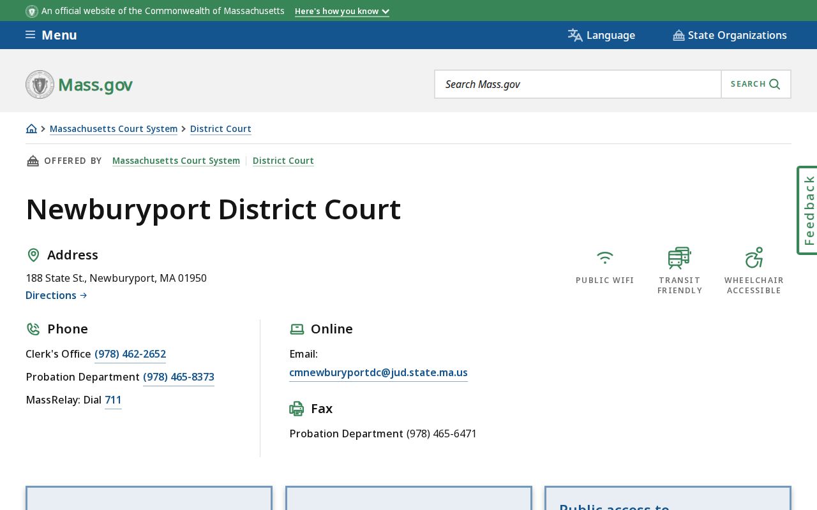Screen dimensions: 817x510
Task: Click the official website seal icon in banner
Action: (x=32, y=11)
